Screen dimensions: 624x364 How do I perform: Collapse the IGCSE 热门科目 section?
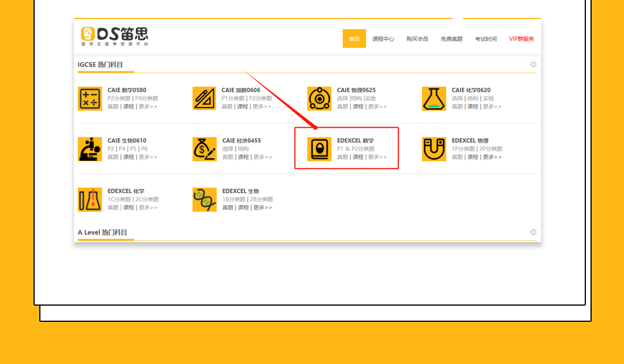click(x=533, y=65)
